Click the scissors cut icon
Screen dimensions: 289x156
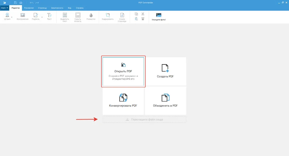pos(143,14)
